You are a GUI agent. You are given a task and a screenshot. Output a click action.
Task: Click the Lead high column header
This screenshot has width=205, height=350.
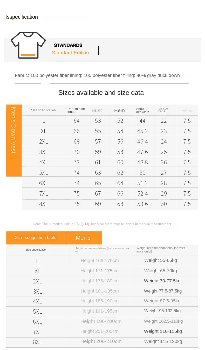tap(187, 111)
